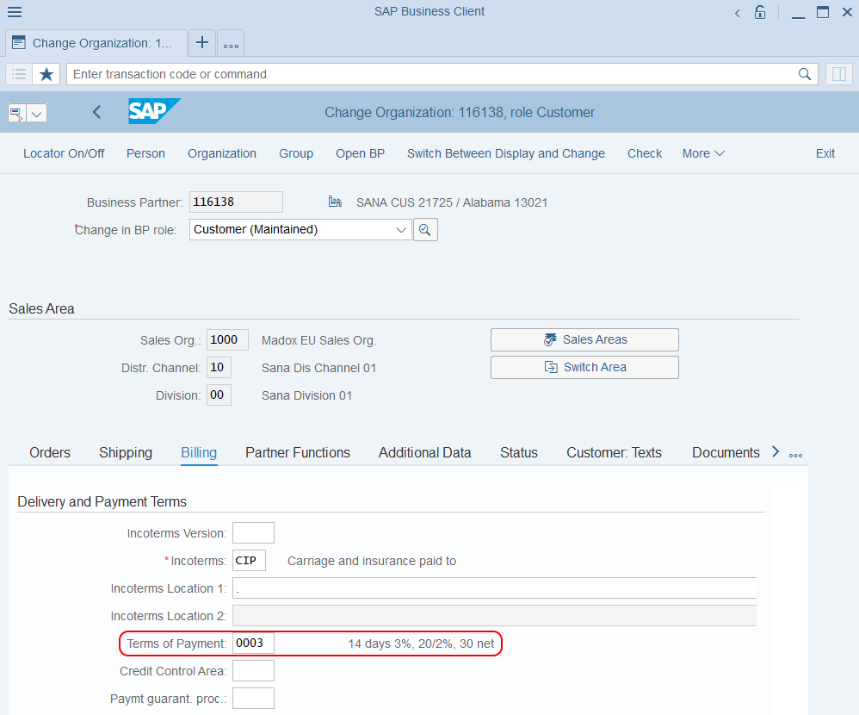Open the Documents tab

726,453
